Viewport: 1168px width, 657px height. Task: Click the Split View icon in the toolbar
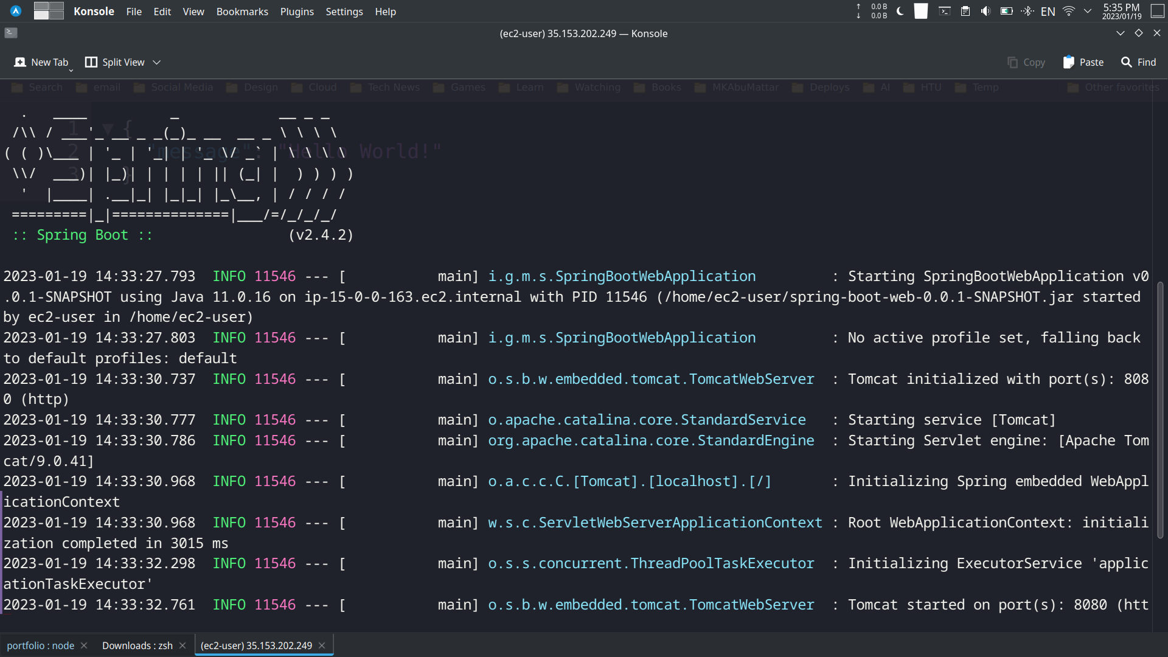click(x=91, y=62)
